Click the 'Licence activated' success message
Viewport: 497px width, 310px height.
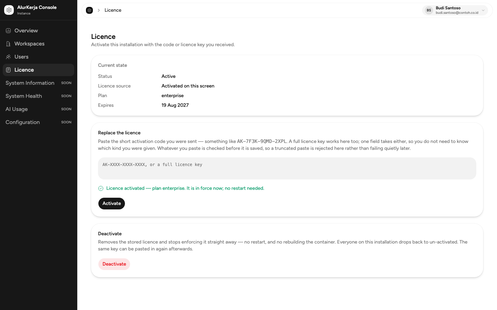point(185,188)
